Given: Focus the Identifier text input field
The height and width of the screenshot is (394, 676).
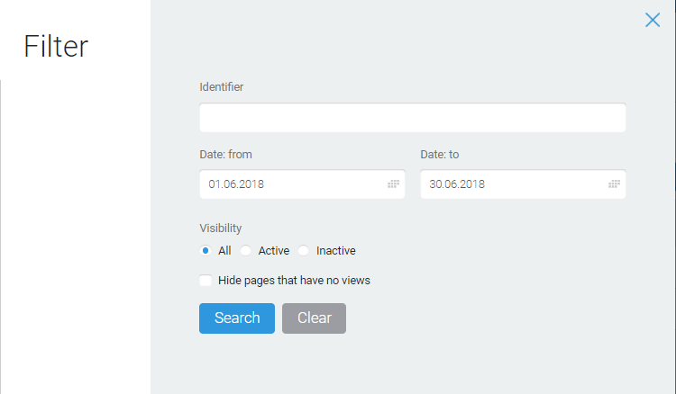Looking at the screenshot, I should 413,118.
